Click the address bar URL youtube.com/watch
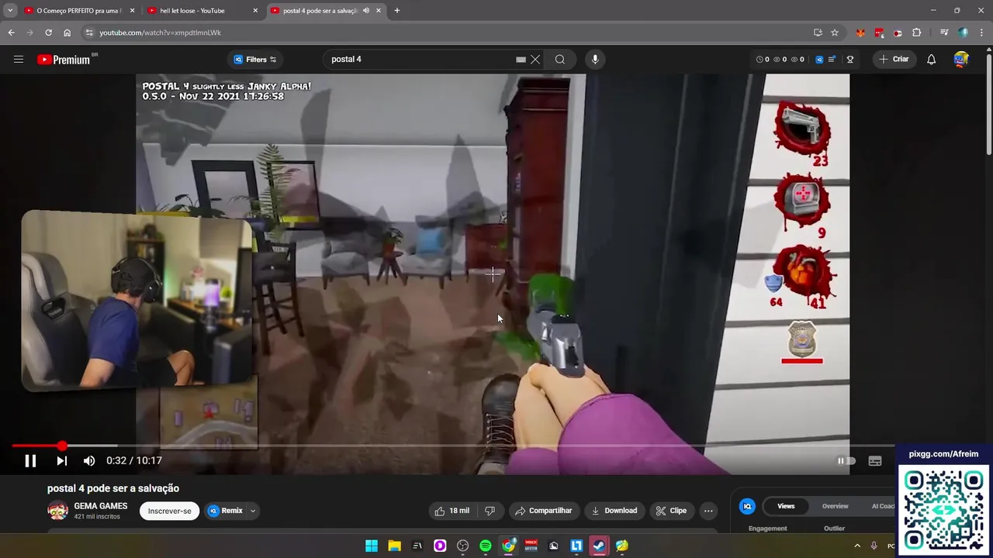 [160, 33]
